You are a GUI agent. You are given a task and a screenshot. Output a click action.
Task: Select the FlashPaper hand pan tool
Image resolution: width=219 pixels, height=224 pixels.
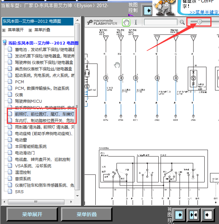pos(126,22)
